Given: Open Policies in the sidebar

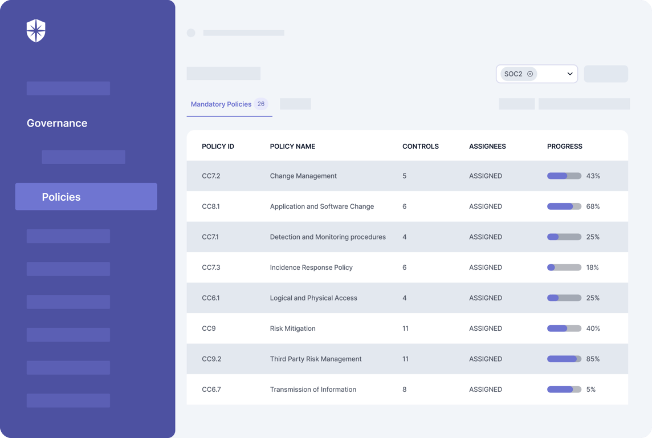Looking at the screenshot, I should pos(86,197).
